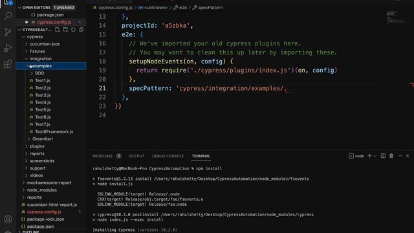The image size is (414, 233).
Task: Refresh the explorer tree
Action: tap(73, 30)
